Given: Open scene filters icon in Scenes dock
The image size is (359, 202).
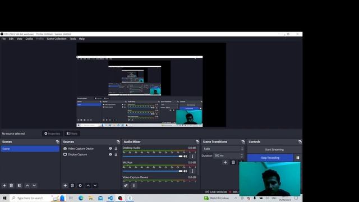Looking at the screenshot, I should tap(20, 186).
